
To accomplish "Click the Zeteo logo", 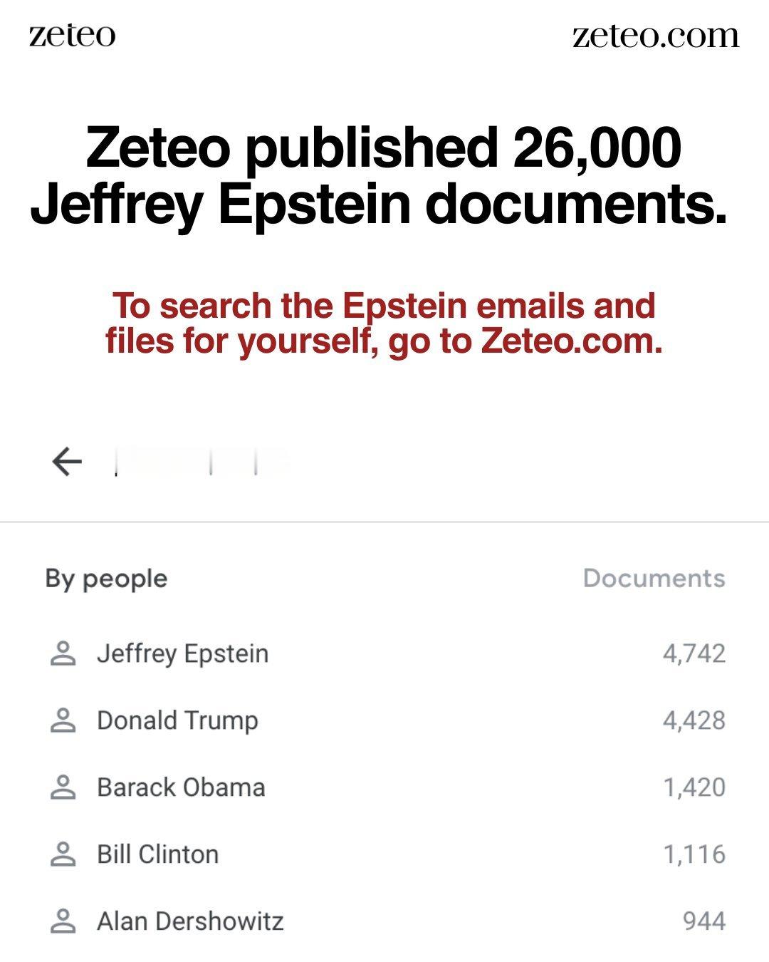I will (x=71, y=33).
